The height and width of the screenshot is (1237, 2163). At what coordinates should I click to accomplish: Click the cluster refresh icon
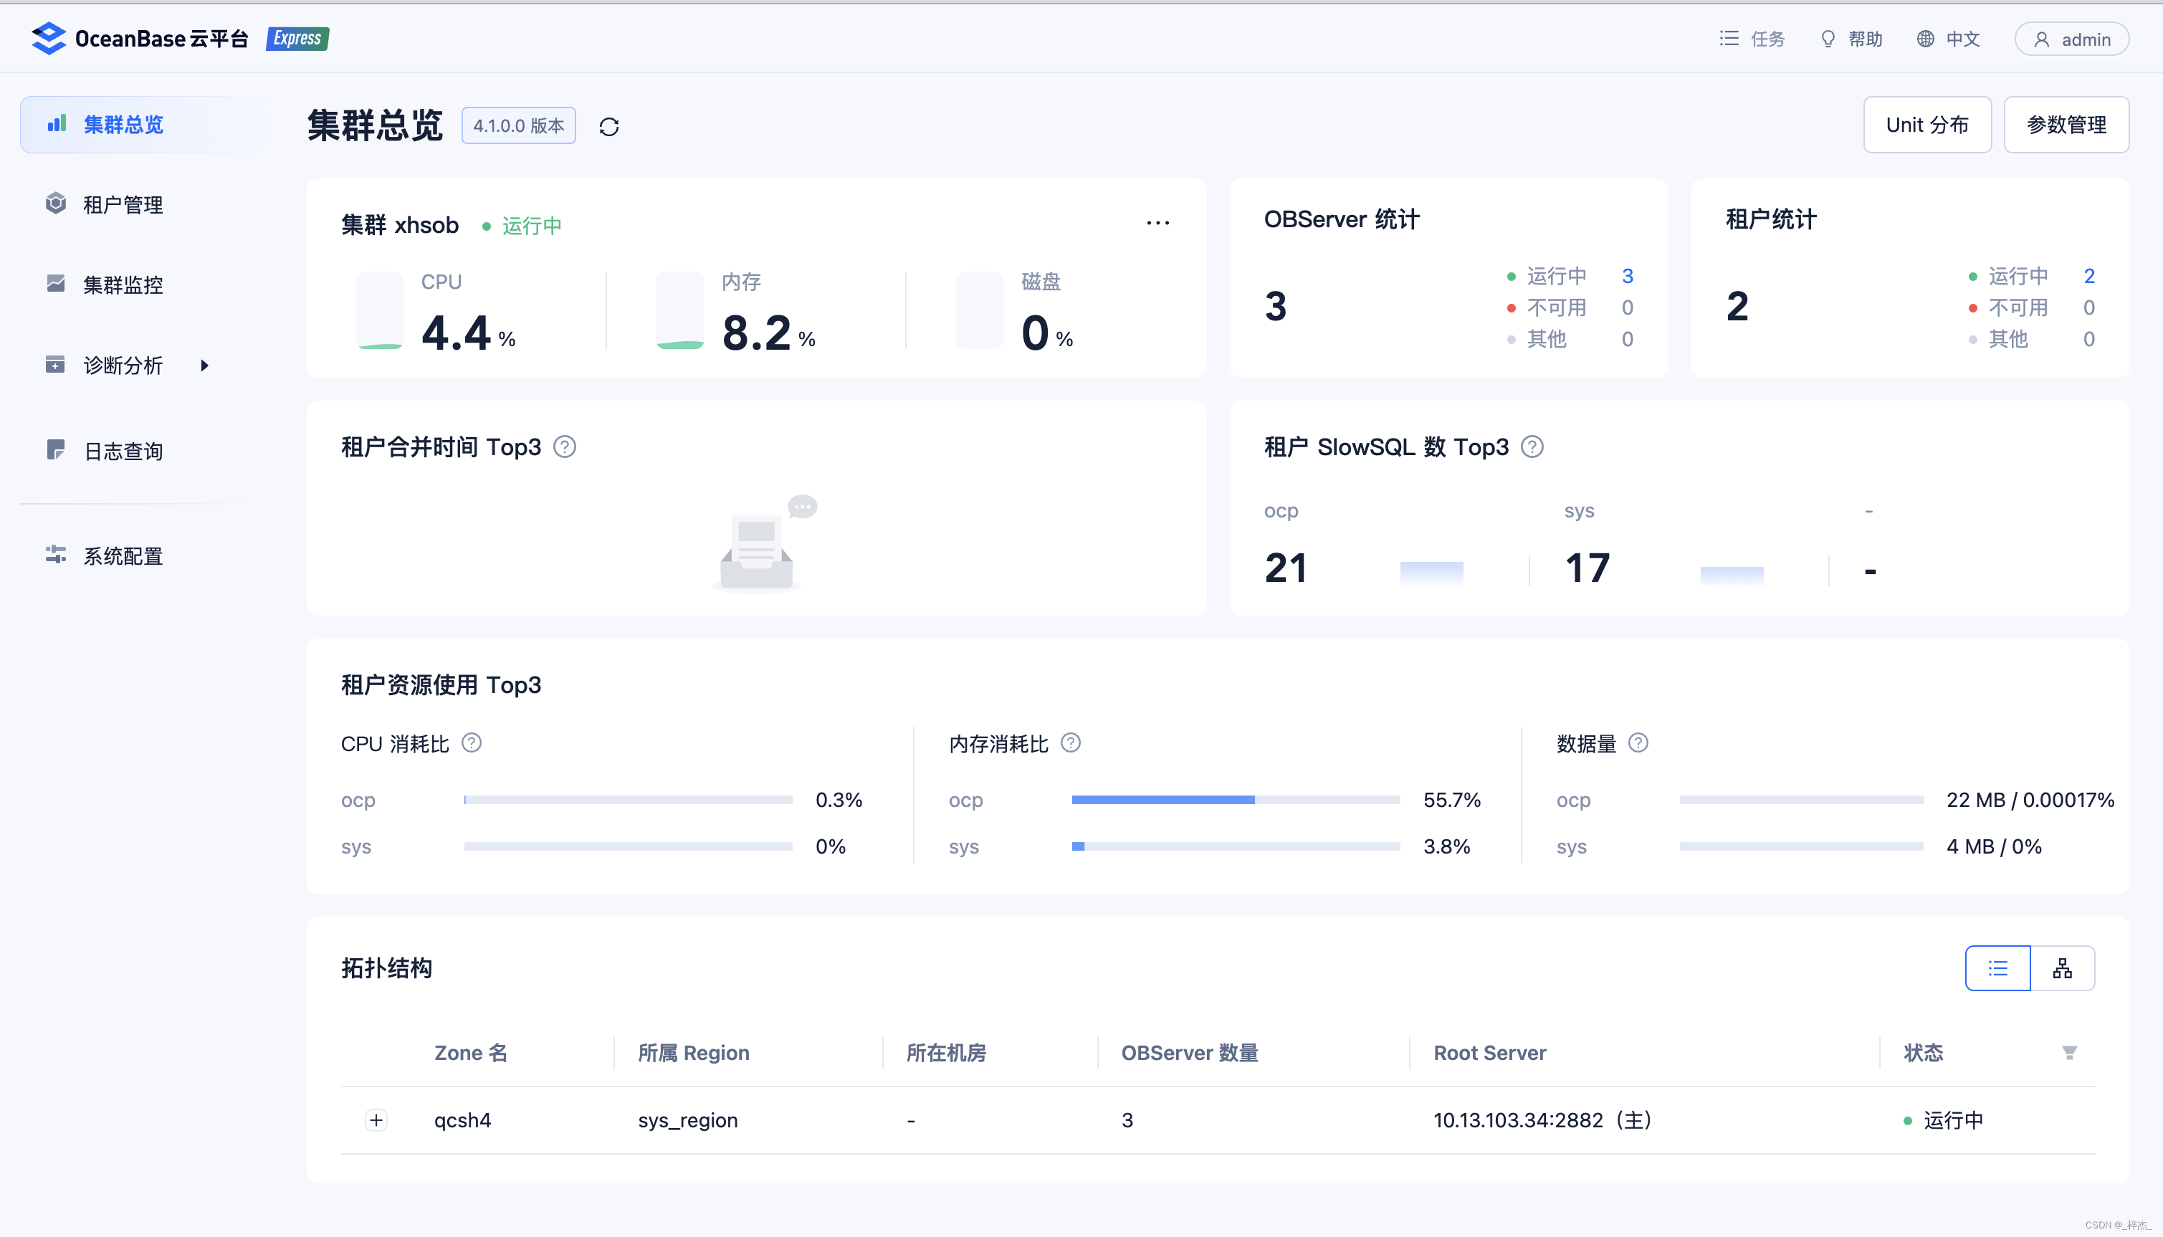coord(608,127)
